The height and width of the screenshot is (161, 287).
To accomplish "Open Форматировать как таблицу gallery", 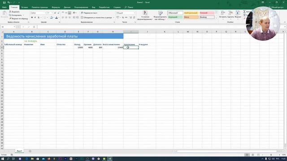I will [x=160, y=16].
